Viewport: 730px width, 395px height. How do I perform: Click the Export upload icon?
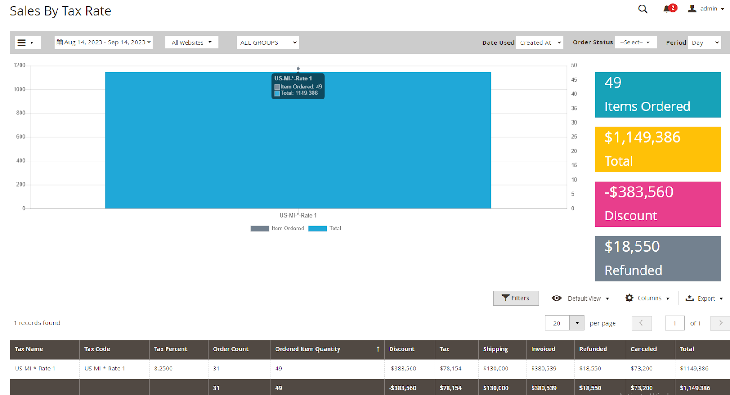pyautogui.click(x=689, y=298)
